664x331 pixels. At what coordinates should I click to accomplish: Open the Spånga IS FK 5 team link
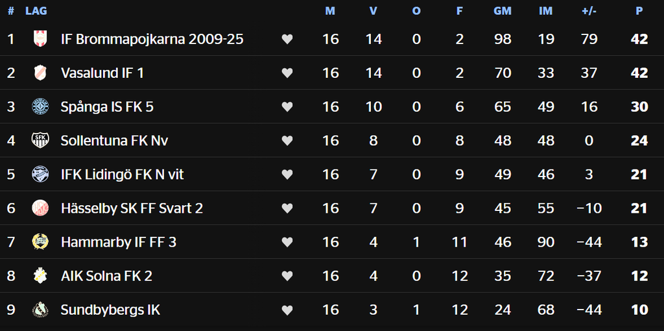[107, 107]
